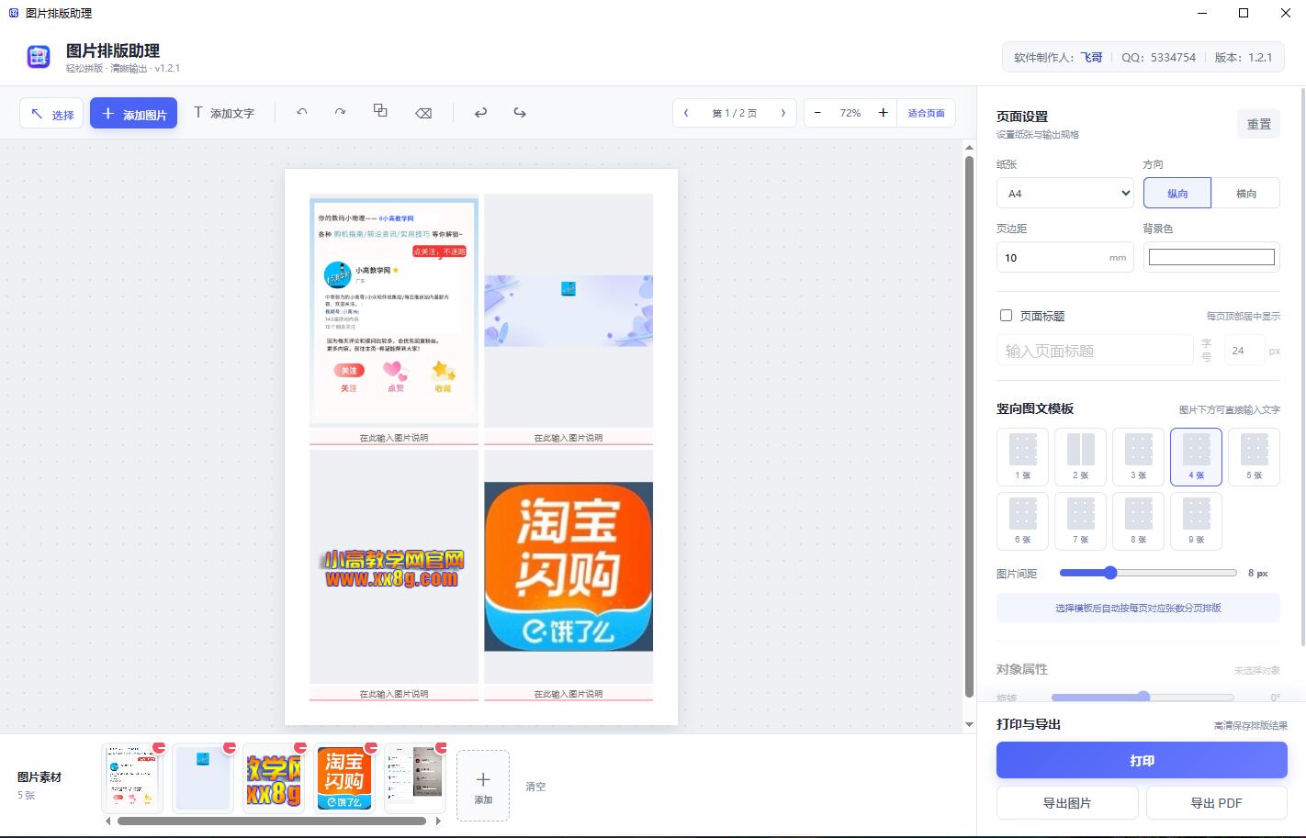The height and width of the screenshot is (838, 1306).
Task: Remove the first material thumbnail via red minus
Action: pos(159,747)
